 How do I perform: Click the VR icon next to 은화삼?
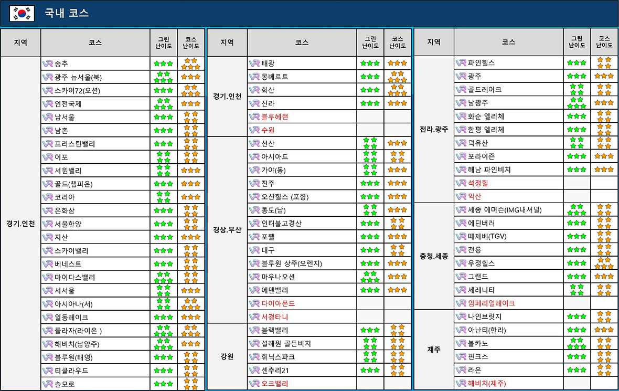48,210
